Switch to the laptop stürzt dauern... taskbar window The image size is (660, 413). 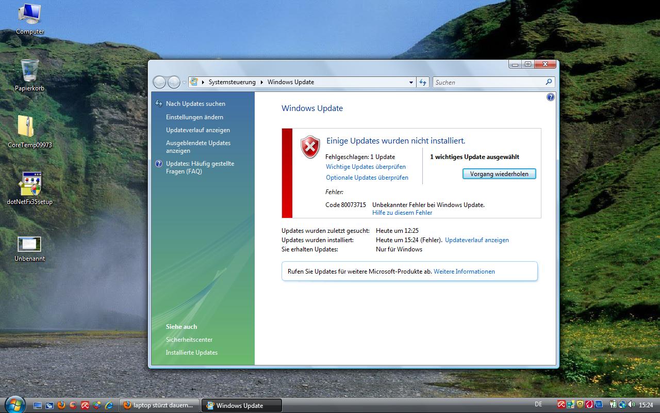pyautogui.click(x=159, y=405)
